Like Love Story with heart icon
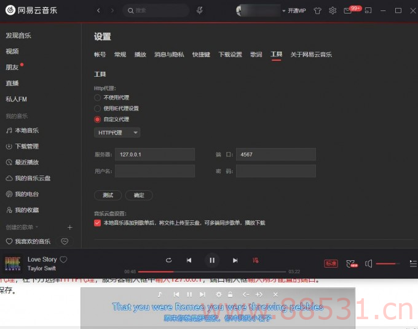The width and height of the screenshot is (418, 329). [x=63, y=259]
